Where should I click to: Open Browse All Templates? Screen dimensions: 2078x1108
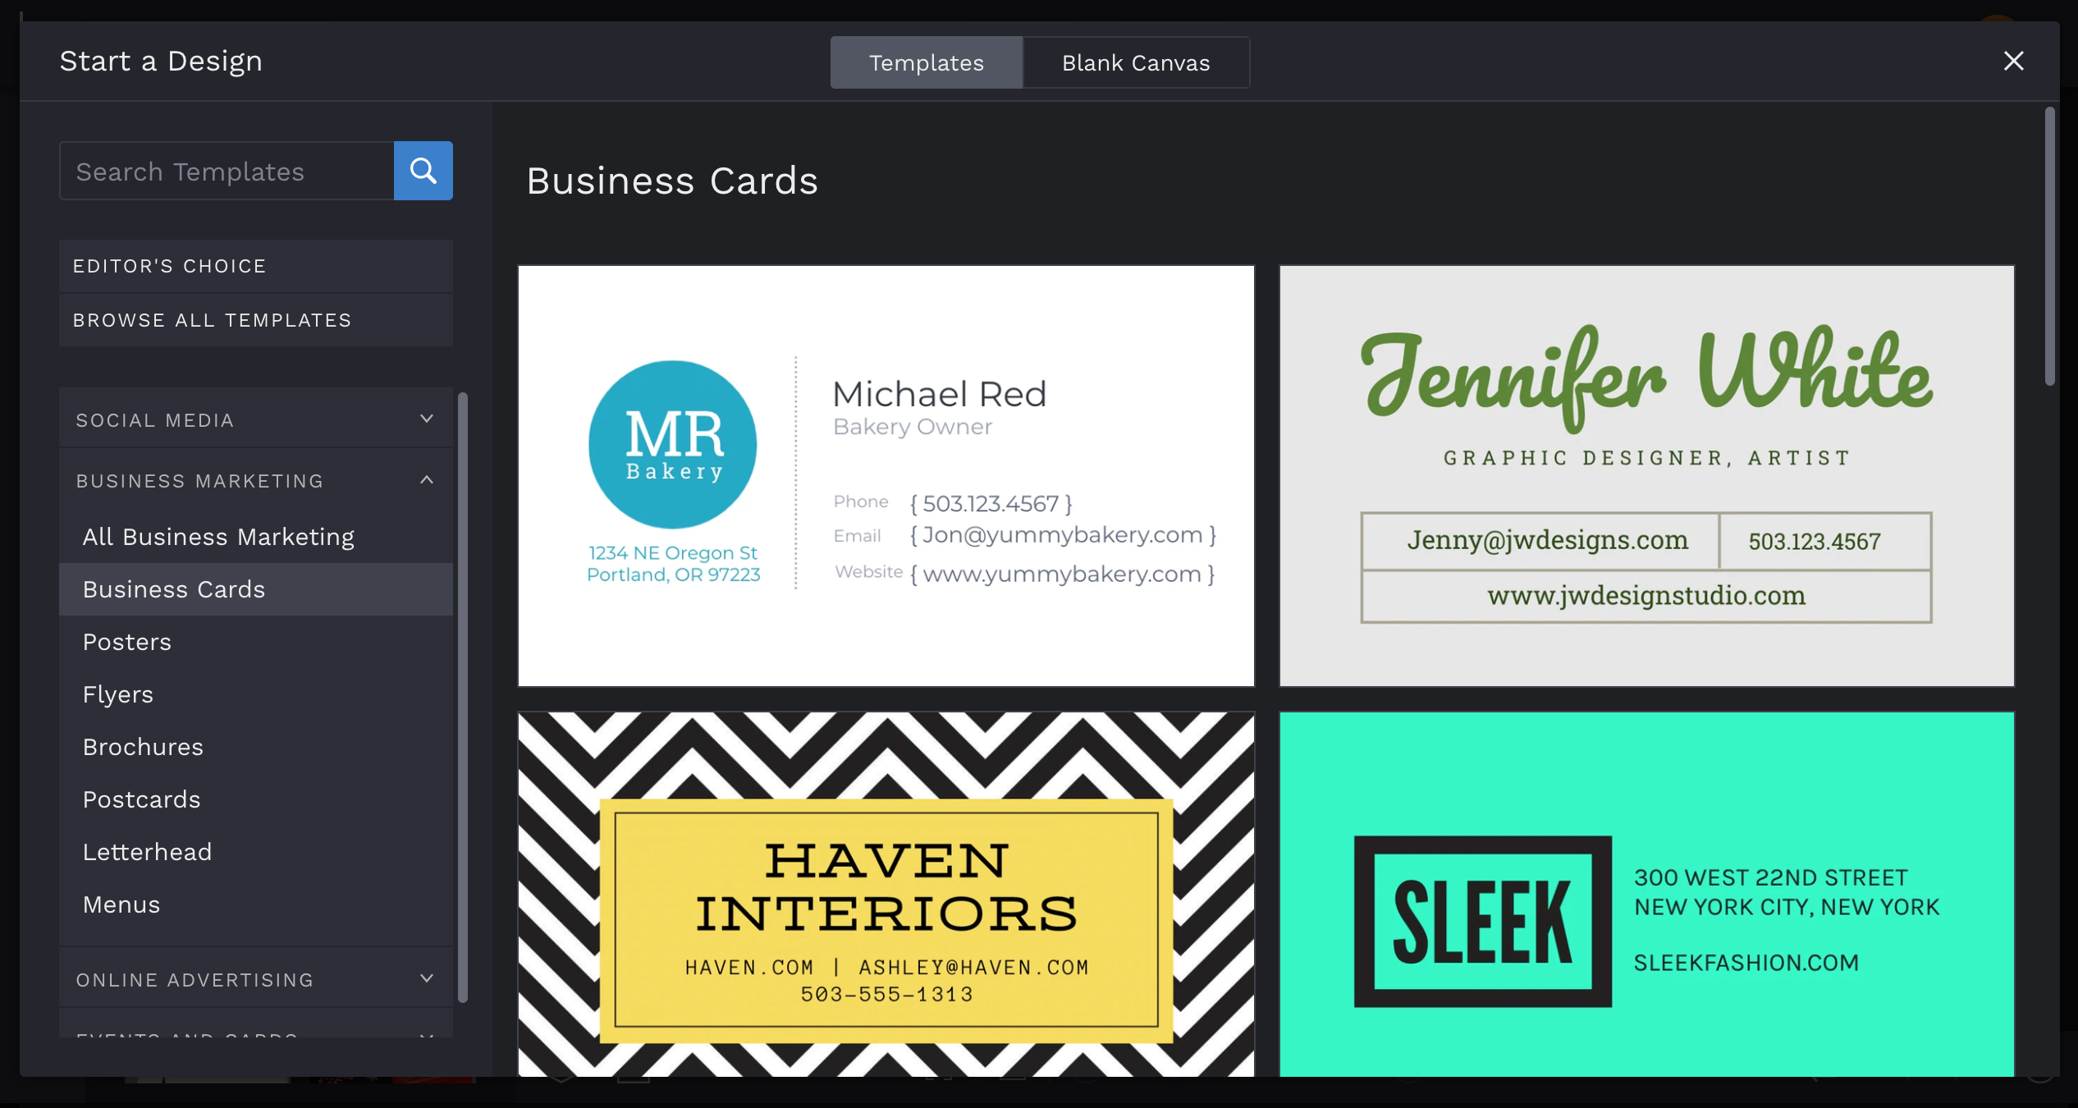(256, 320)
